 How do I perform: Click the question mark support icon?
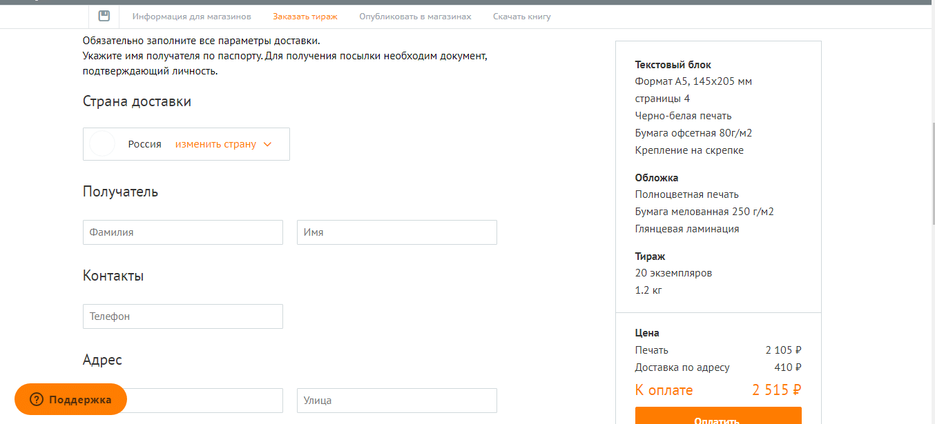pos(37,400)
